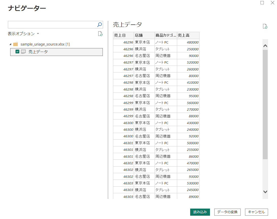The image size is (277, 219).
Task: Maximize the ナビゲーター window
Action: [x=262, y=3]
